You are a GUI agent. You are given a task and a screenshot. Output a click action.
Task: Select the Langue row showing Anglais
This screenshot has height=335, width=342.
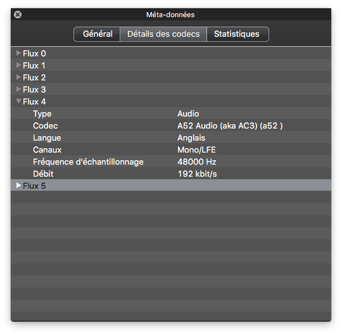tap(171, 137)
